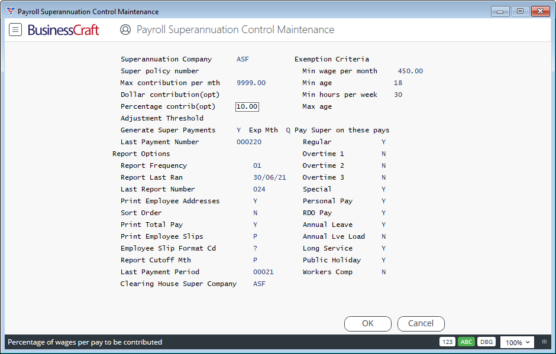Image resolution: width=556 pixels, height=354 pixels.
Task: Click the Long Service Y value
Action: [384, 248]
